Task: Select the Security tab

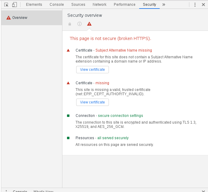Action: 149,5
